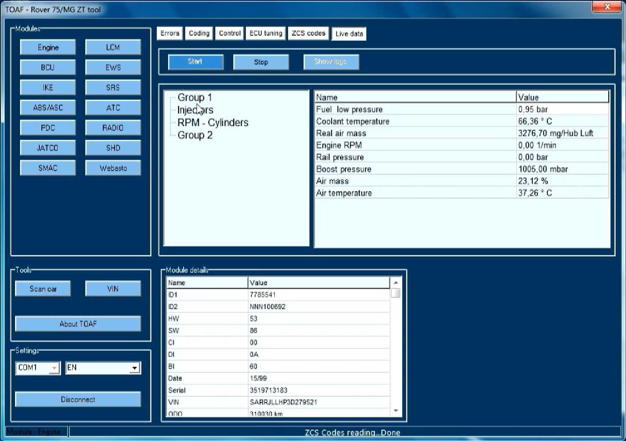Switch to the Errors tab
The width and height of the screenshot is (626, 441).
(170, 33)
